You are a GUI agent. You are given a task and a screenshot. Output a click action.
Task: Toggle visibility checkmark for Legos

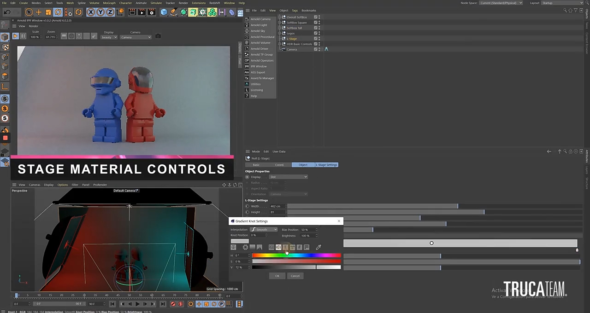tap(316, 33)
